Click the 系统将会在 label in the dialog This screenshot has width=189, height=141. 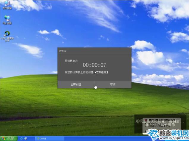coord(71,61)
